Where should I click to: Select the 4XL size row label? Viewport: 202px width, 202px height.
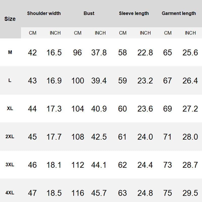pyautogui.click(x=10, y=193)
